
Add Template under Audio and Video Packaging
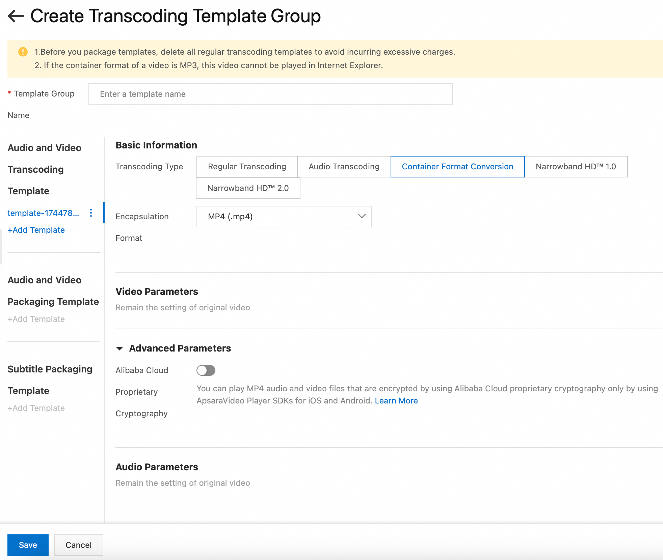(36, 319)
